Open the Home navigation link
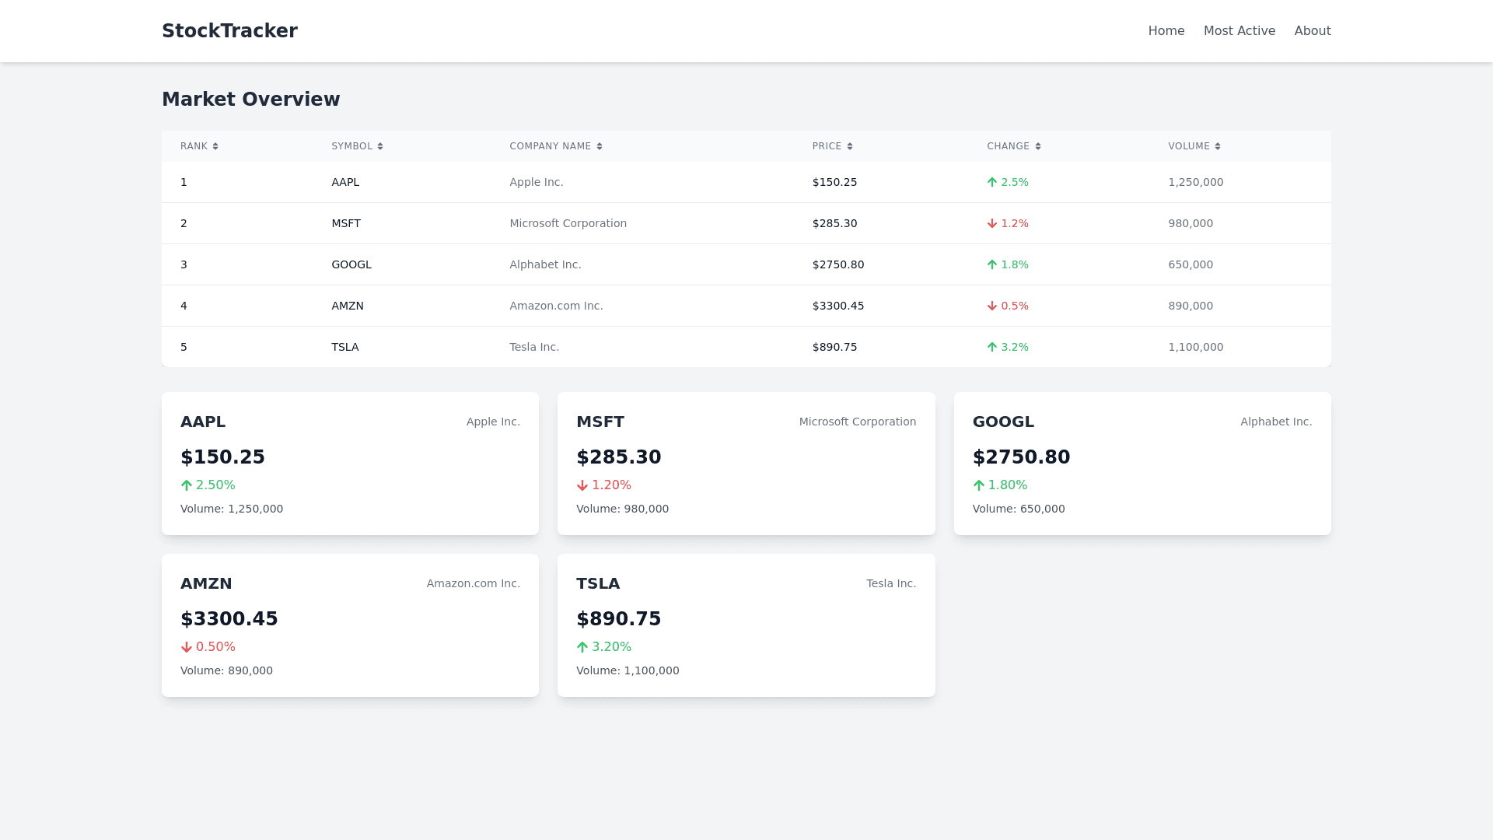 [x=1166, y=31]
